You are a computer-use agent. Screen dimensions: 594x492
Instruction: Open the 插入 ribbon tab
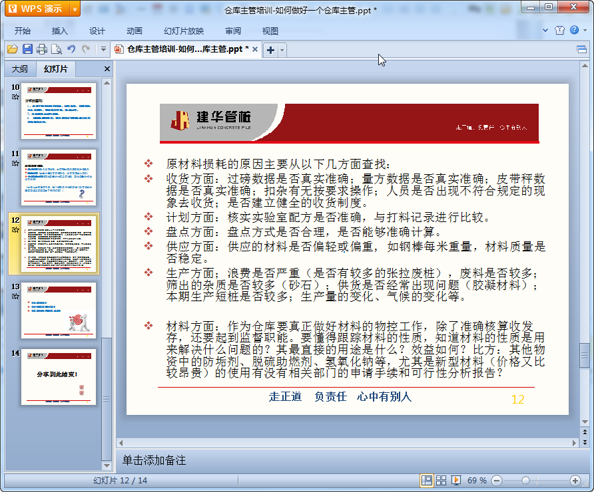59,31
